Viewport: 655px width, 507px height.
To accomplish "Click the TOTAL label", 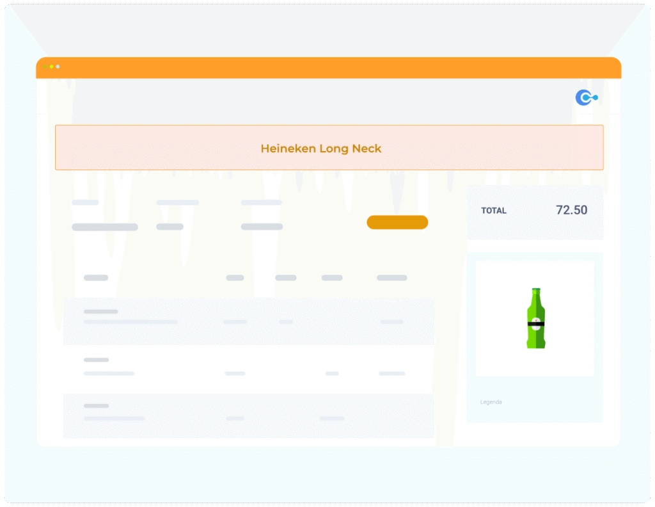I will click(x=494, y=211).
